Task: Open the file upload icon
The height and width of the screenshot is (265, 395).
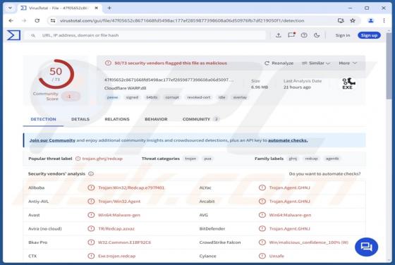Action: click(x=279, y=35)
